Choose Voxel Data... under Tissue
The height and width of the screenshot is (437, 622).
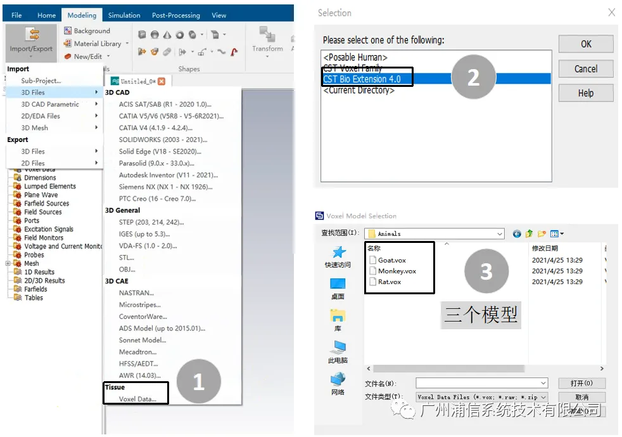[137, 399]
